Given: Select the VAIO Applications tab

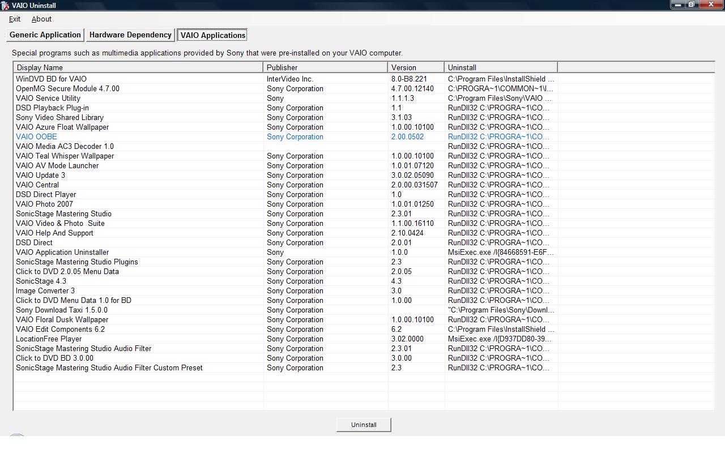Looking at the screenshot, I should point(213,35).
